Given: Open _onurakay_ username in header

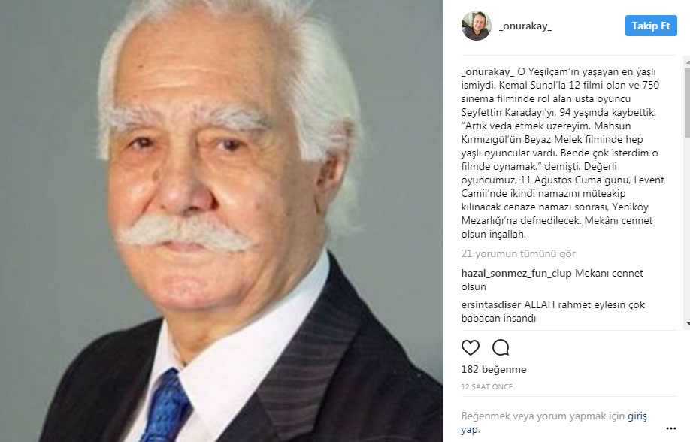Looking at the screenshot, I should (525, 26).
